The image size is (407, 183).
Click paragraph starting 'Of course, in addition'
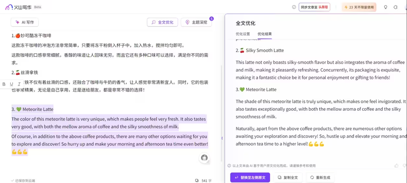pyautogui.click(x=110, y=144)
